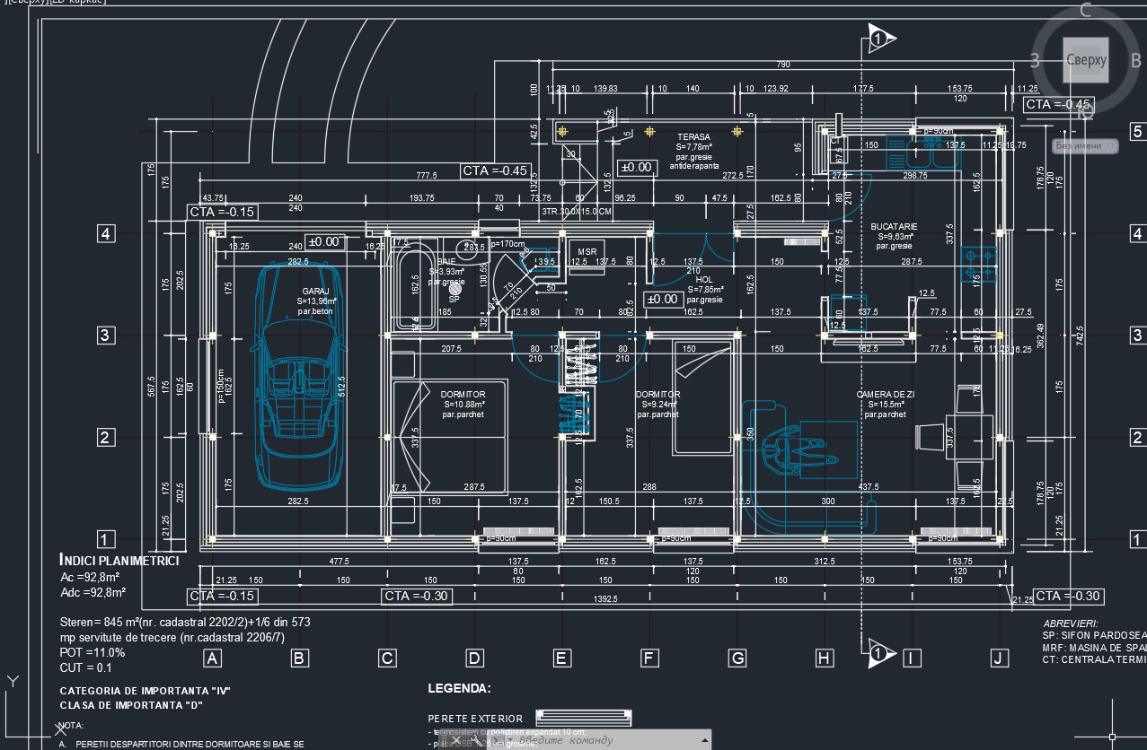Select the TERASA room label
Image resolution: width=1147 pixels, height=750 pixels.
pyautogui.click(x=693, y=152)
